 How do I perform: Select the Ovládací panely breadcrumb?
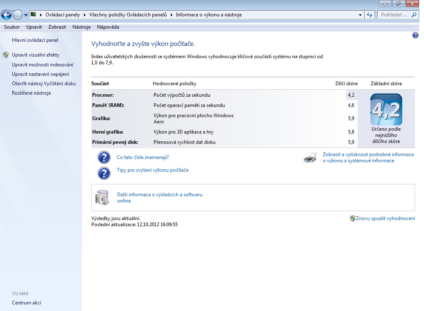(x=62, y=15)
